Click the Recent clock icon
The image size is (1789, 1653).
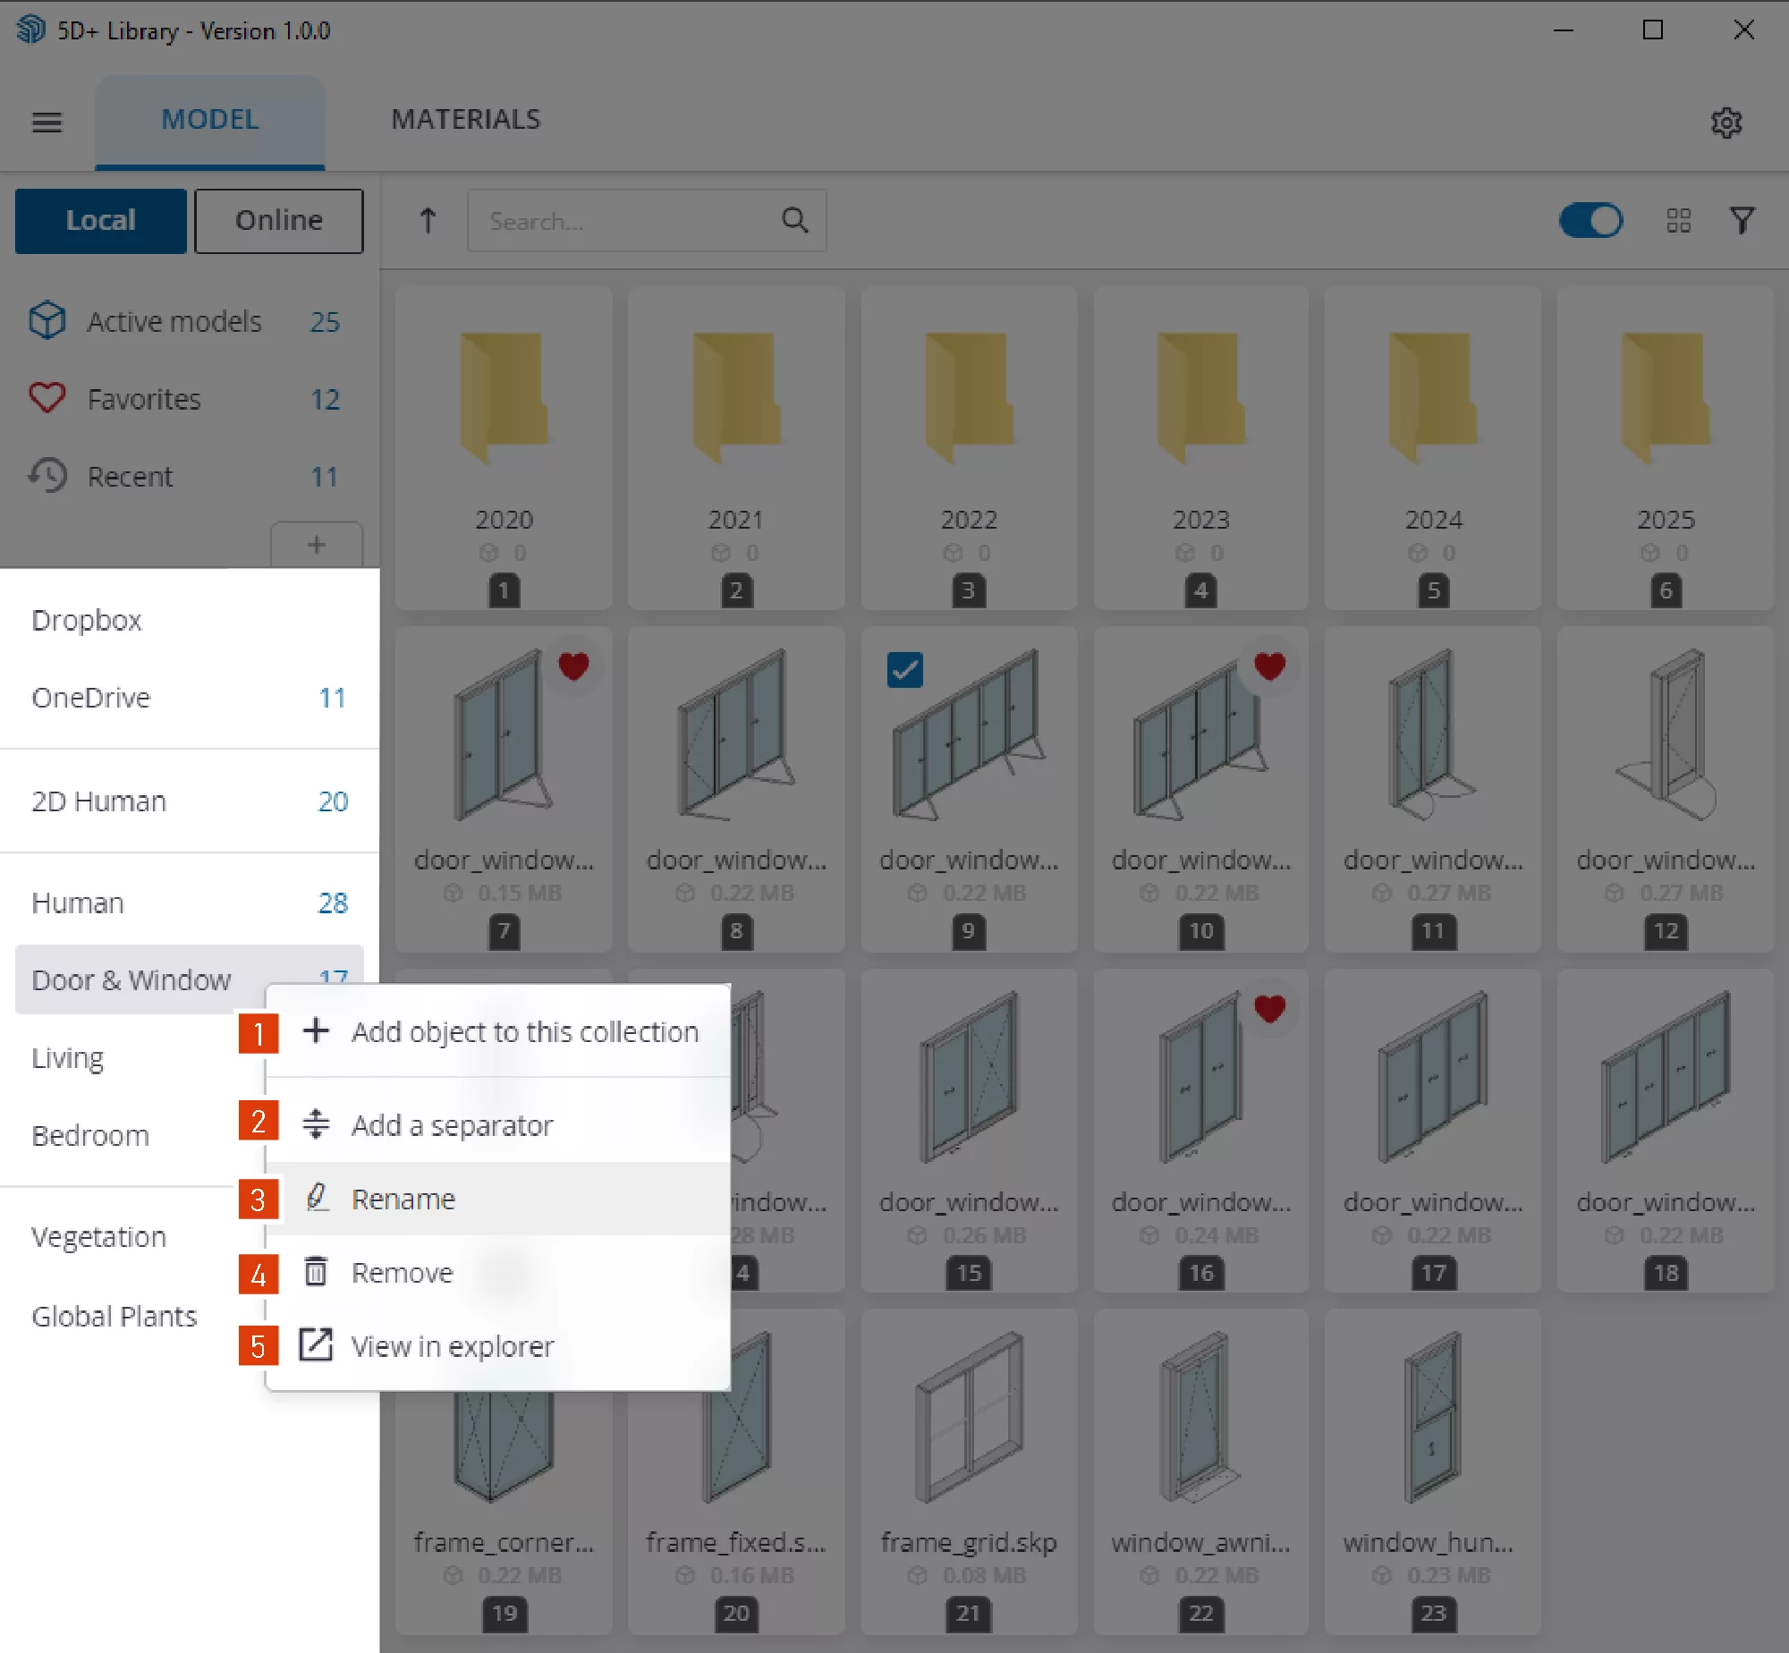point(47,476)
